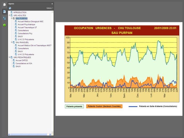The height and width of the screenshot is (138, 184).
Task: Click the Patients présents legend box
Action: pyautogui.click(x=74, y=107)
